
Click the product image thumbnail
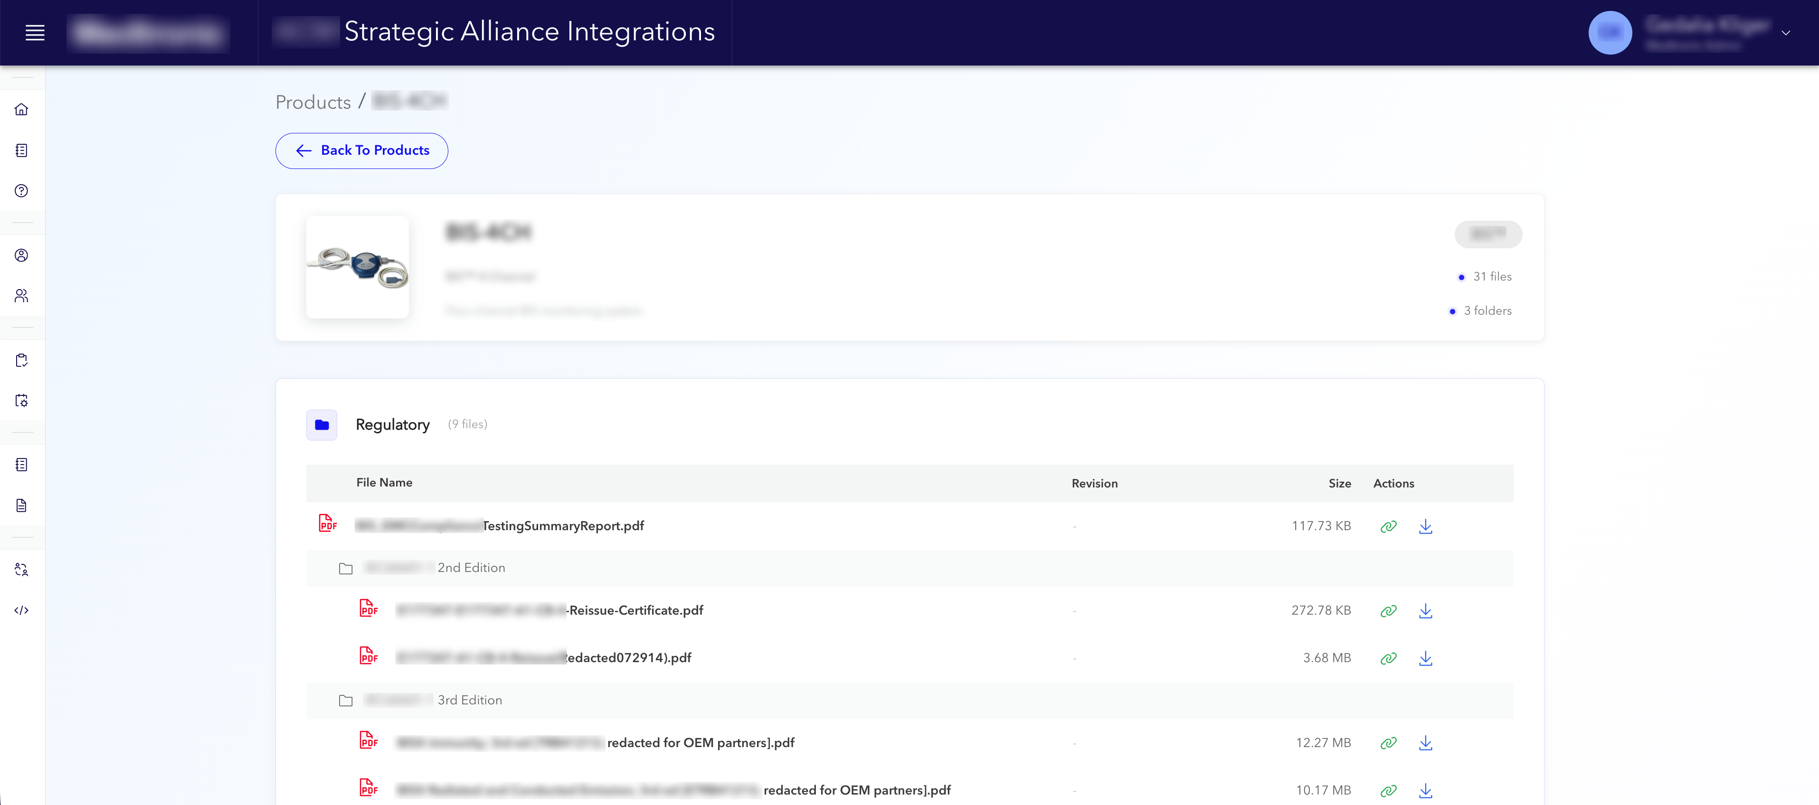click(357, 267)
